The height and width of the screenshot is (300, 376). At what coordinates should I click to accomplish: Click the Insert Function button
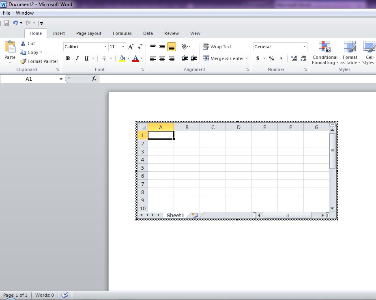(94, 78)
